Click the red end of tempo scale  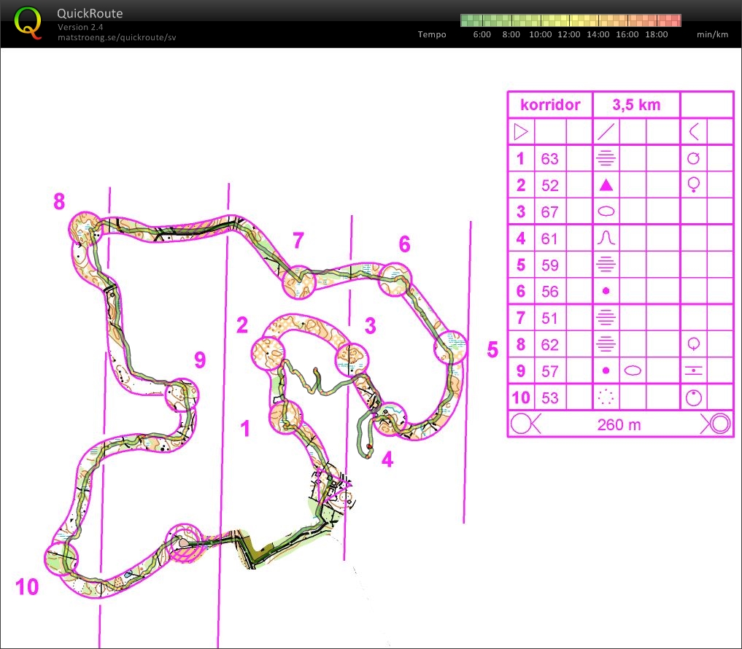click(x=673, y=20)
